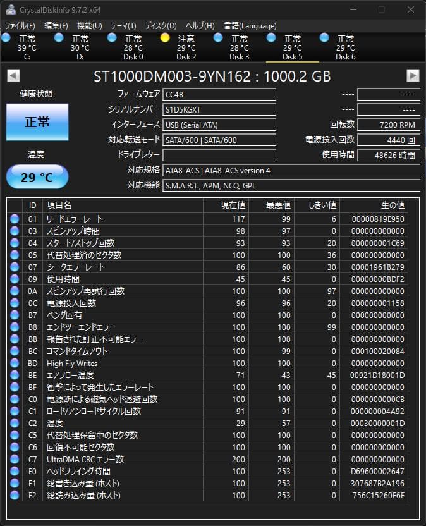Open the 言語(Language) menu

pos(250,26)
